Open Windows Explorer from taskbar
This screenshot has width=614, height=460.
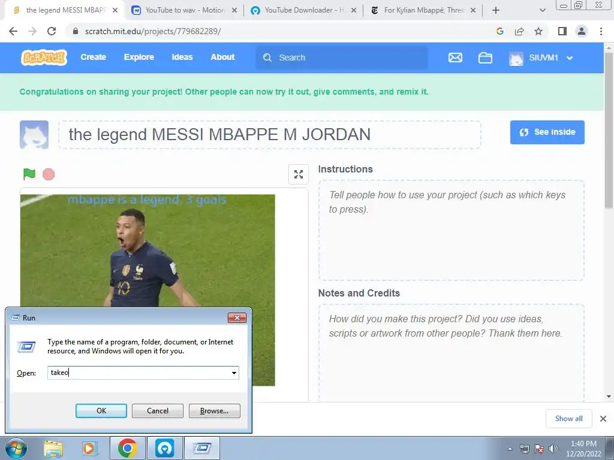(x=53, y=448)
